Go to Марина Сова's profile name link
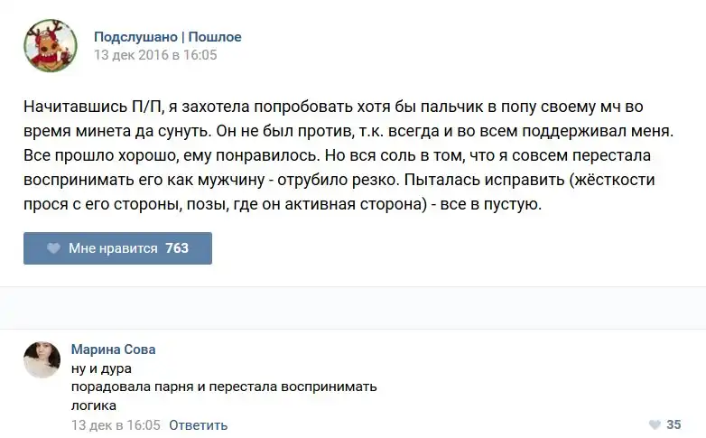 pyautogui.click(x=113, y=349)
